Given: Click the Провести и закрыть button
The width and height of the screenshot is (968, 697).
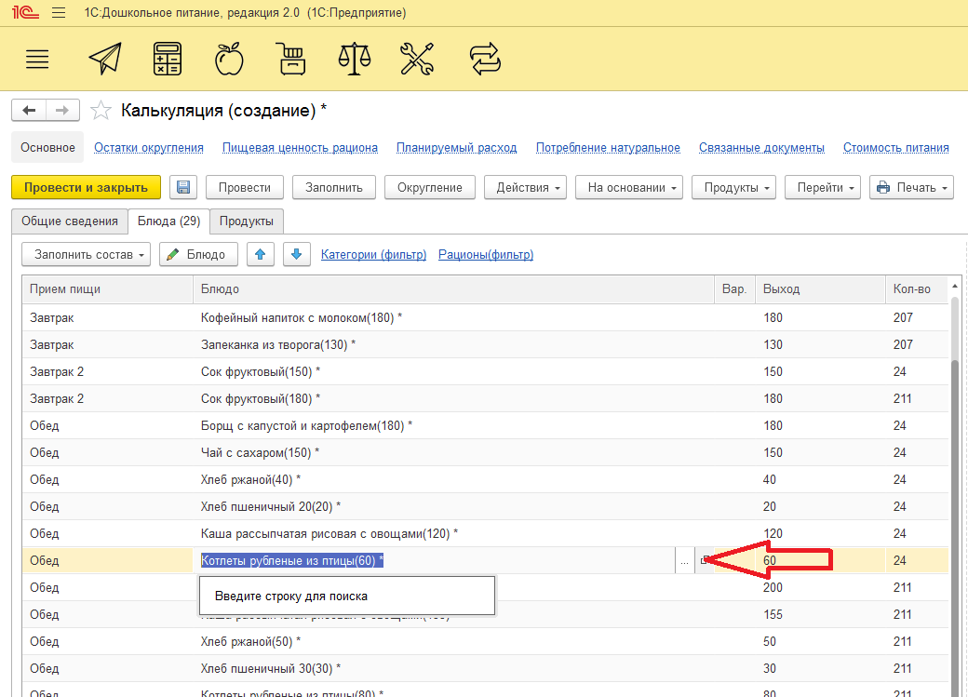Looking at the screenshot, I should click(x=86, y=187).
